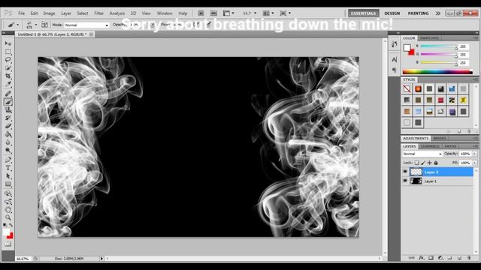
Task: Open the Image menu
Action: pyautogui.click(x=49, y=13)
